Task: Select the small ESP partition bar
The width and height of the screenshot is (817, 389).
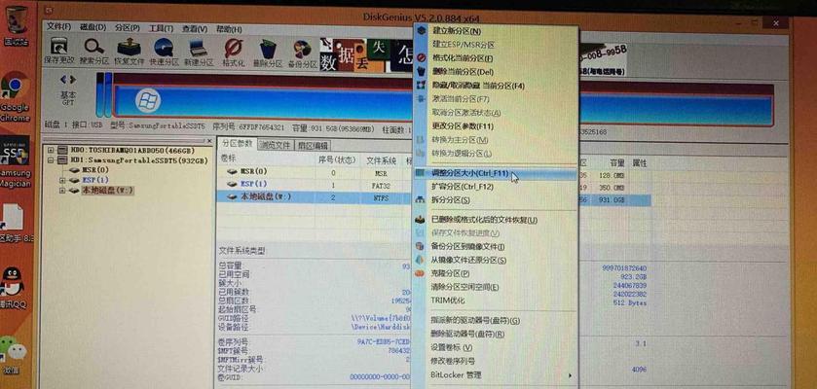Action: coord(108,94)
